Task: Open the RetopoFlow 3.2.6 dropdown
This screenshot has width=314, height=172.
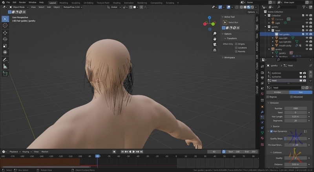Action: point(73,7)
